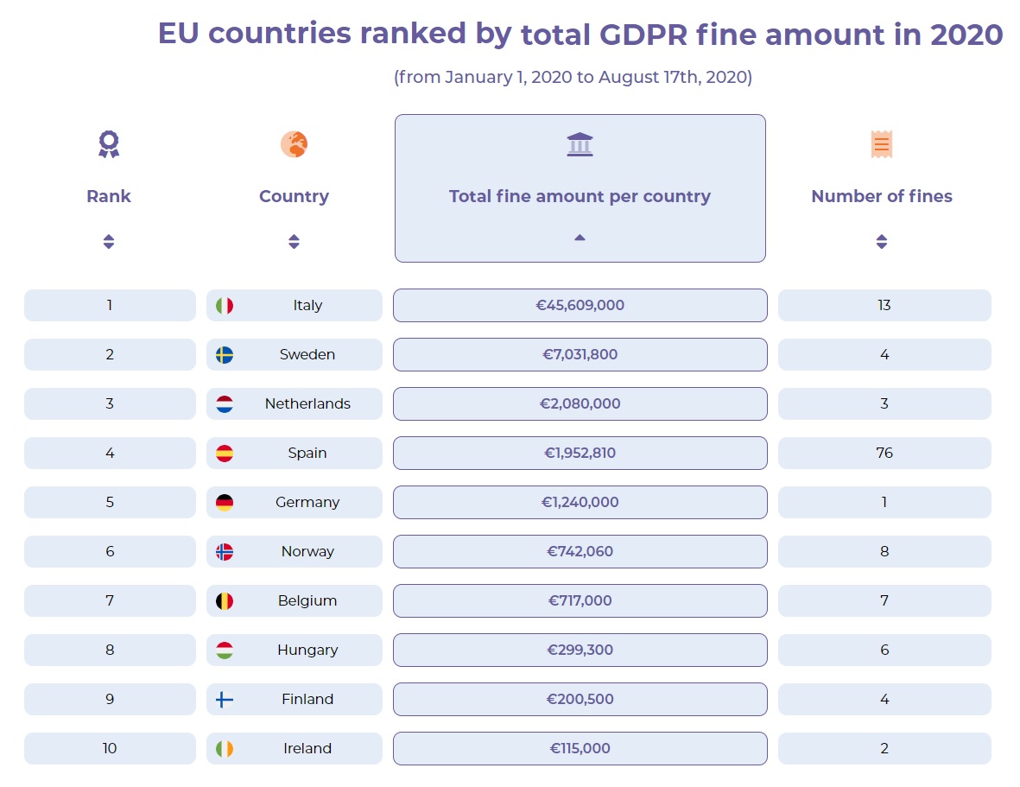
Task: Click the bank building icon
Action: tap(580, 143)
